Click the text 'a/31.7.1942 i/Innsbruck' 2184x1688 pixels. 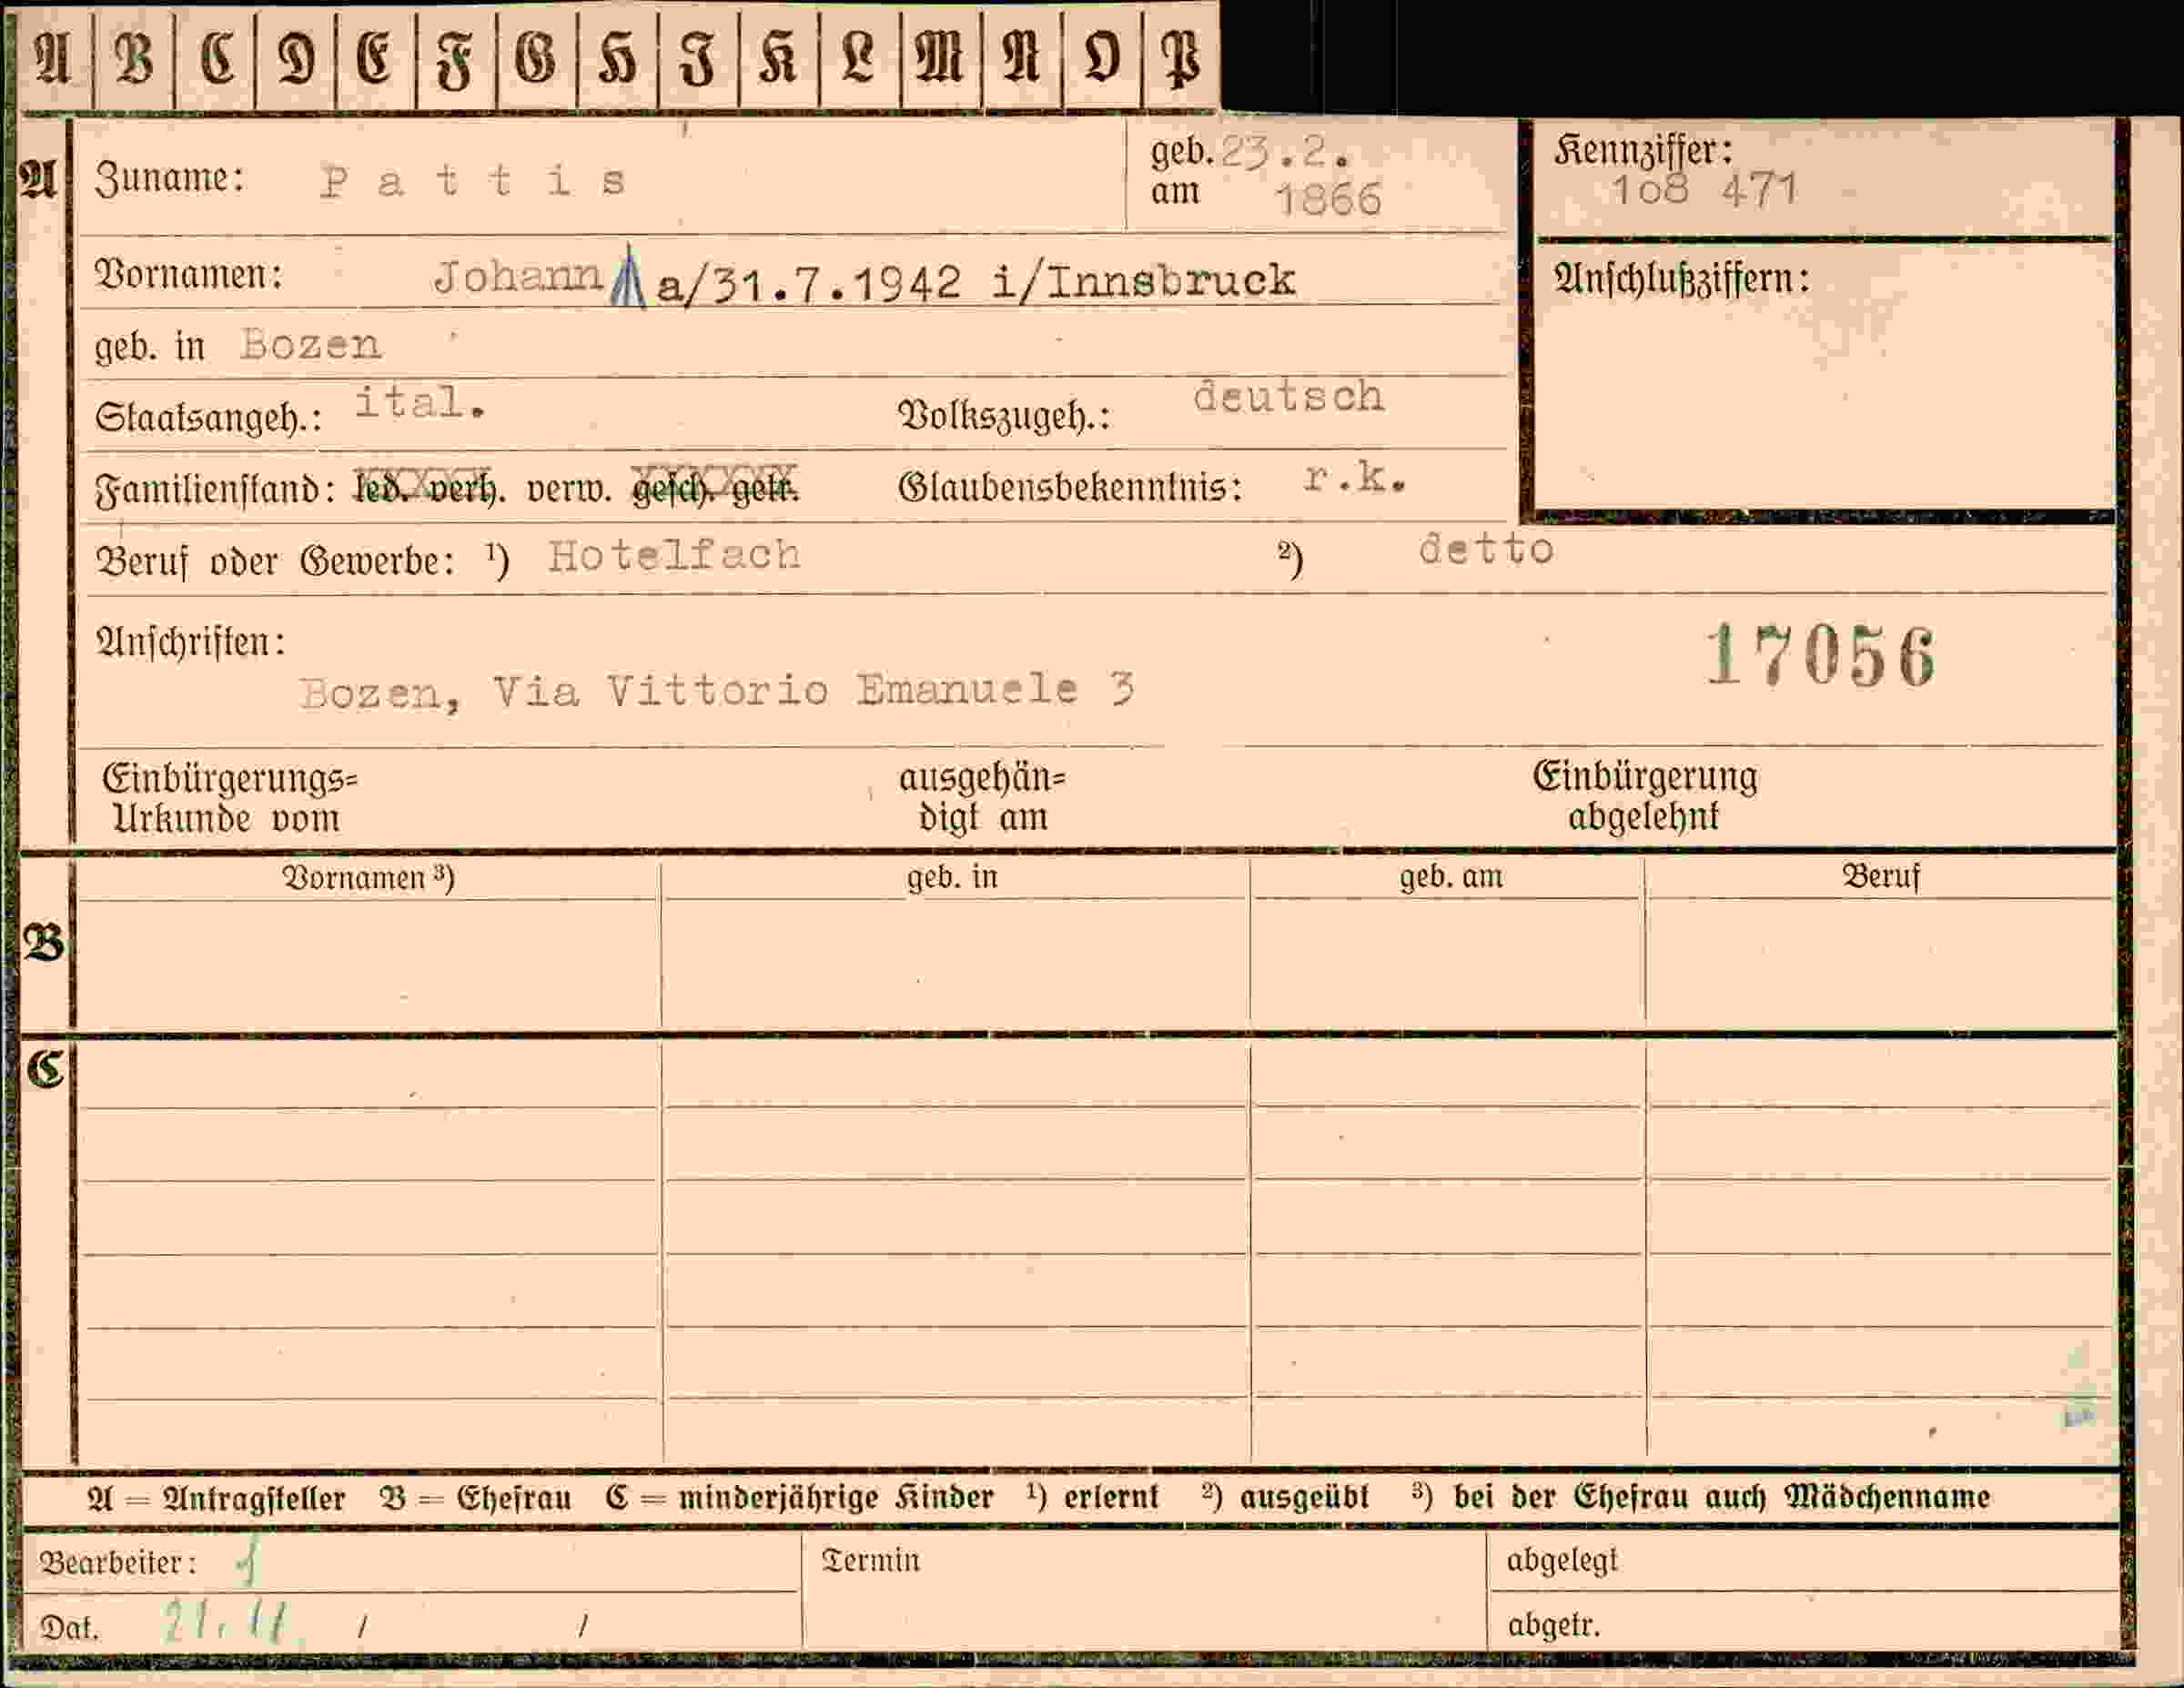(x=975, y=282)
